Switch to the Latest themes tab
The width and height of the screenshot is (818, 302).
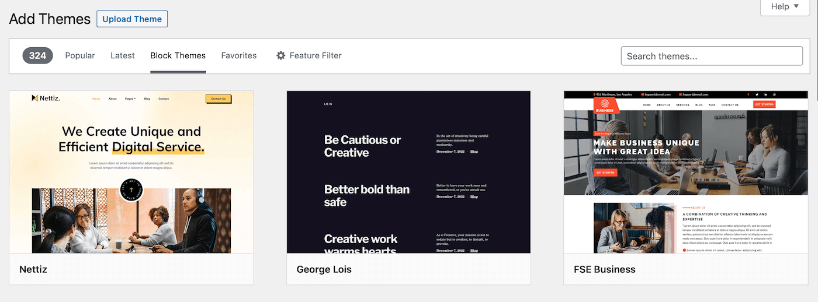click(x=123, y=56)
